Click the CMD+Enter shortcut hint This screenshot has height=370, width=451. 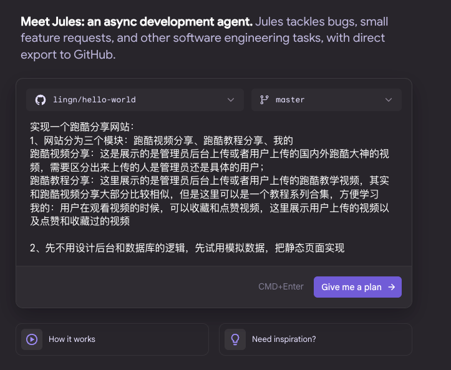tap(281, 286)
